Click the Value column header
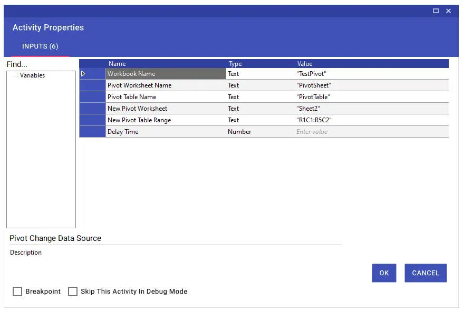This screenshot has height=311, width=463. coord(305,64)
